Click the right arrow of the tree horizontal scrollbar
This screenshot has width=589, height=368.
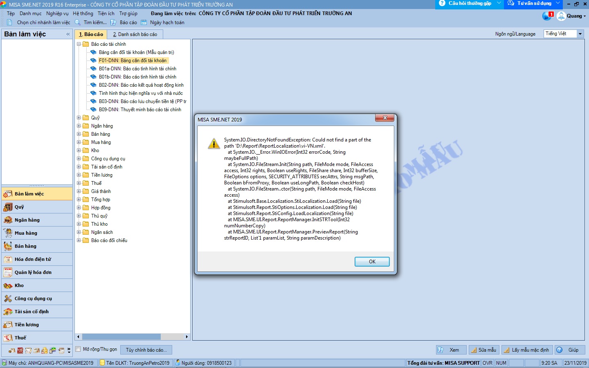[187, 337]
